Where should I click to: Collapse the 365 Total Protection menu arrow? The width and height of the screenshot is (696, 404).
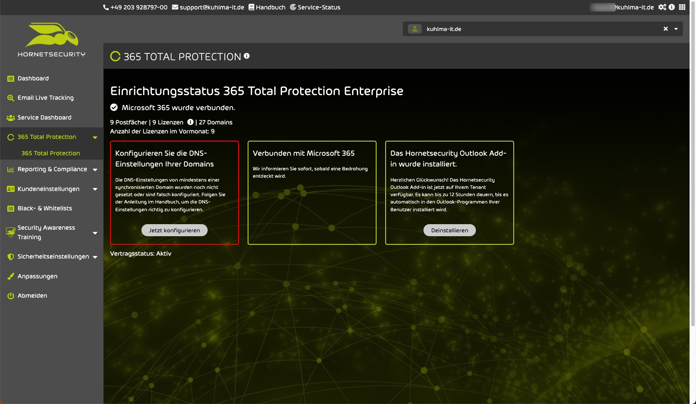(95, 138)
